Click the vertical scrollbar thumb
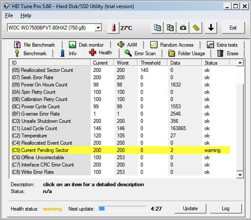251x220 pixels. [240, 127]
